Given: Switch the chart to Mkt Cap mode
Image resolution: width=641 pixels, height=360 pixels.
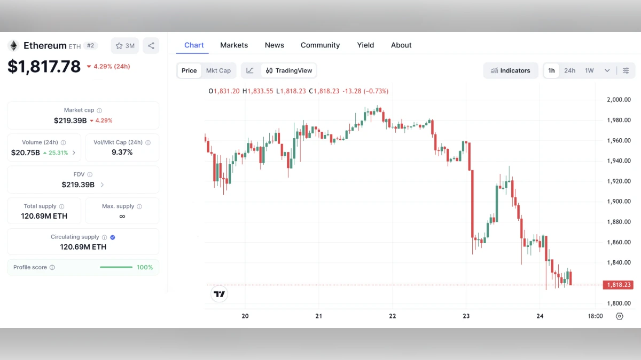Looking at the screenshot, I should click(x=218, y=70).
